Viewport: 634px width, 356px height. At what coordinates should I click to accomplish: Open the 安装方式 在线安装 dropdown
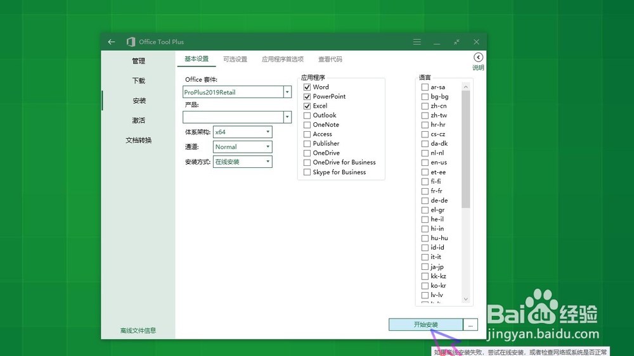pyautogui.click(x=243, y=162)
